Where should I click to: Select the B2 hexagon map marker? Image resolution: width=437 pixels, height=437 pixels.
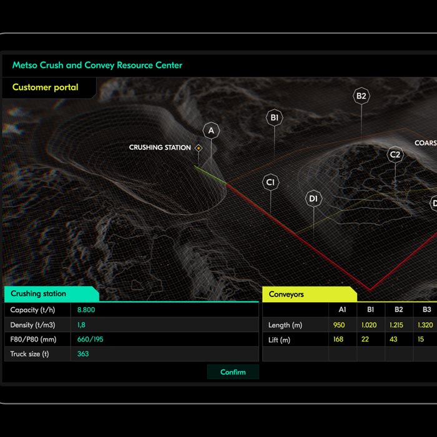pos(361,96)
